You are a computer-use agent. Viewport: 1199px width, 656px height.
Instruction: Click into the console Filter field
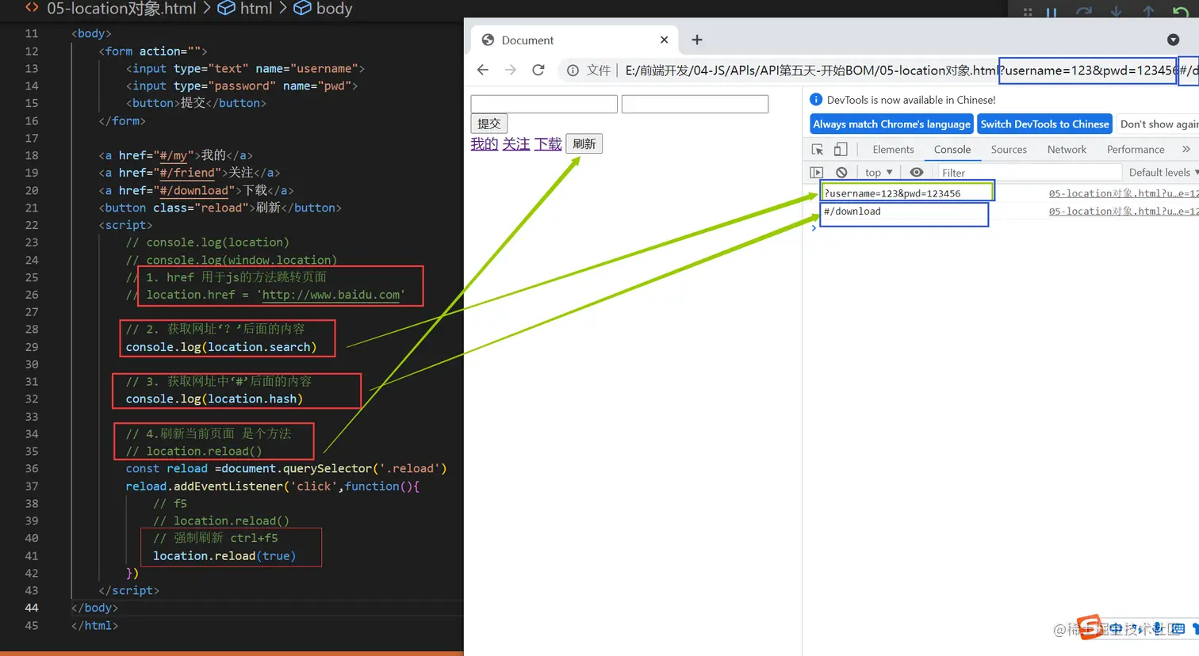[1029, 172]
